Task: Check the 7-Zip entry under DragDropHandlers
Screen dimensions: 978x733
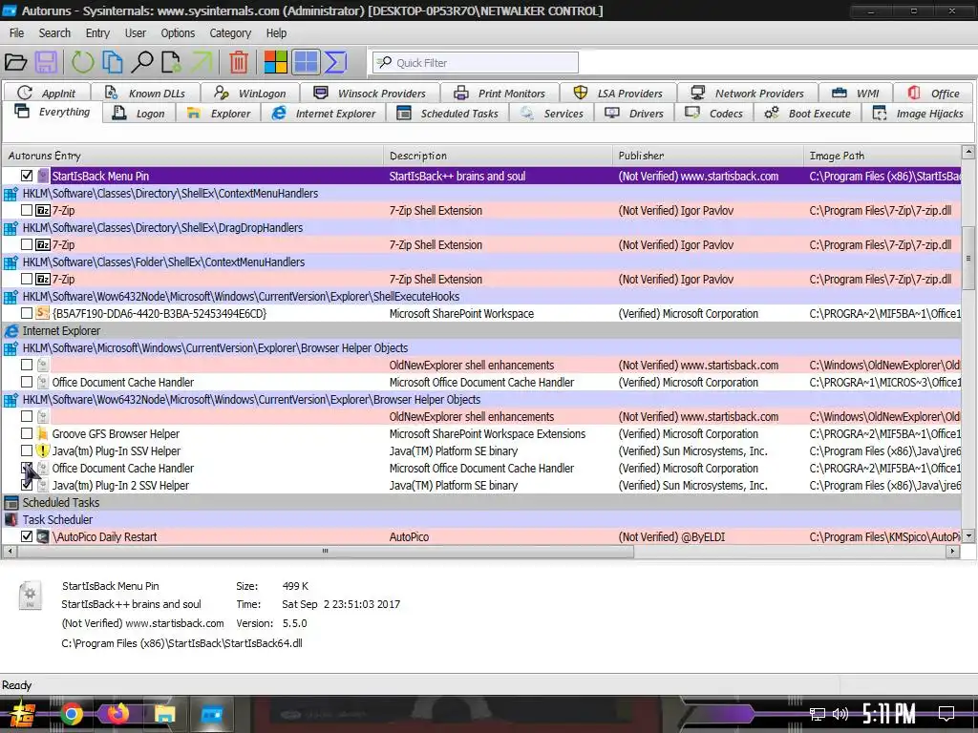Action: coord(27,244)
